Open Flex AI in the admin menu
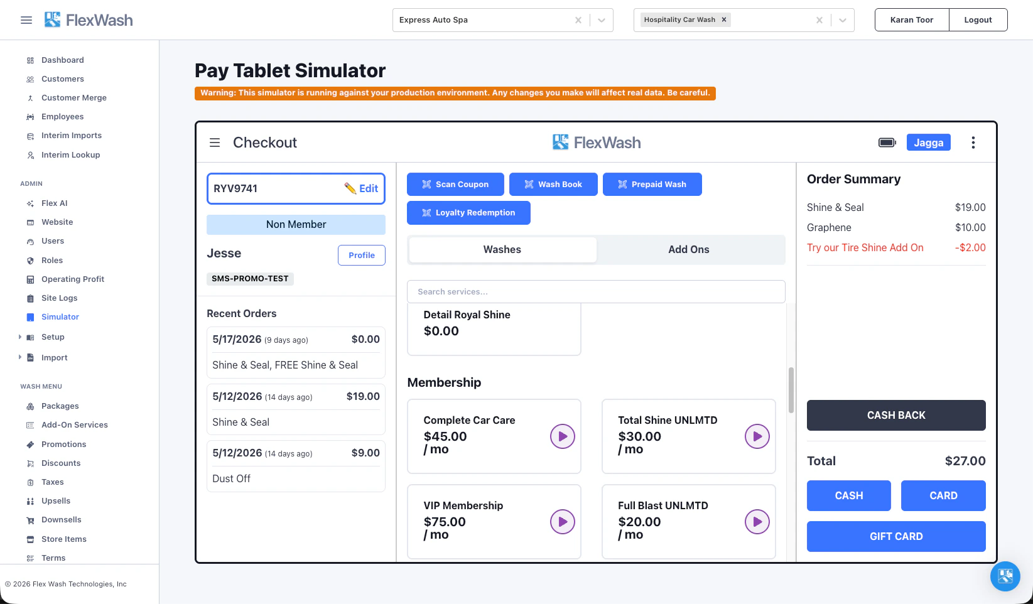 (x=55, y=203)
